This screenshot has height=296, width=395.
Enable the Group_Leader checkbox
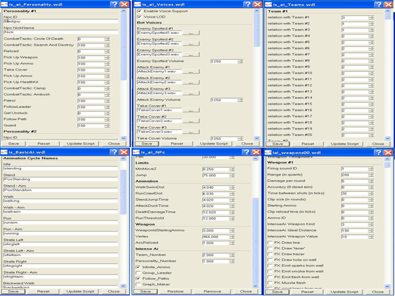pyautogui.click(x=139, y=272)
